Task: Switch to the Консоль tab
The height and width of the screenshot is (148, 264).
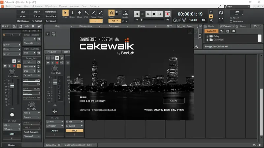Action: coord(51,145)
